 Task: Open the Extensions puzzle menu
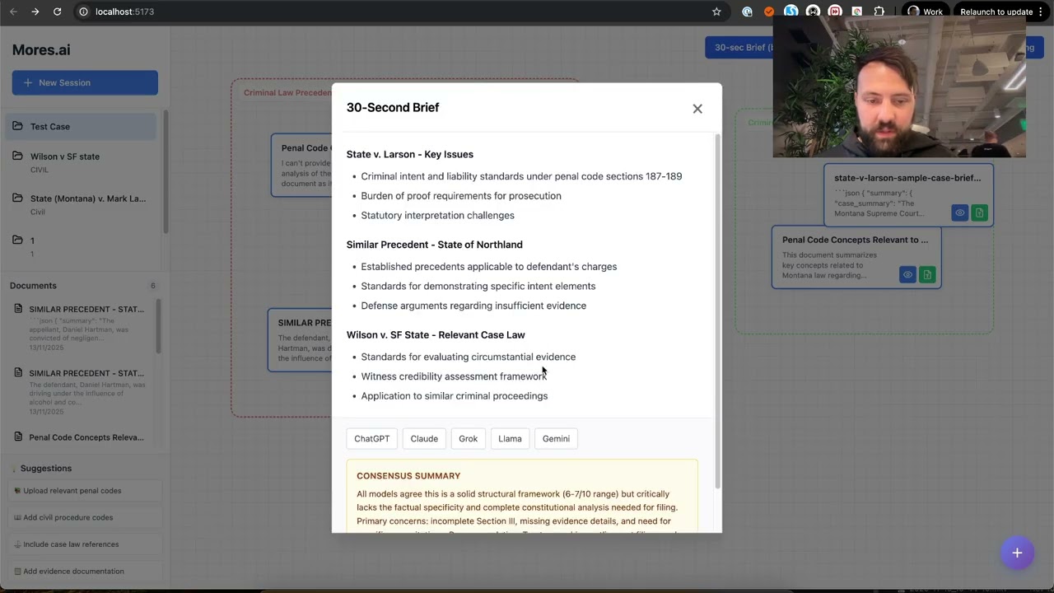click(879, 12)
